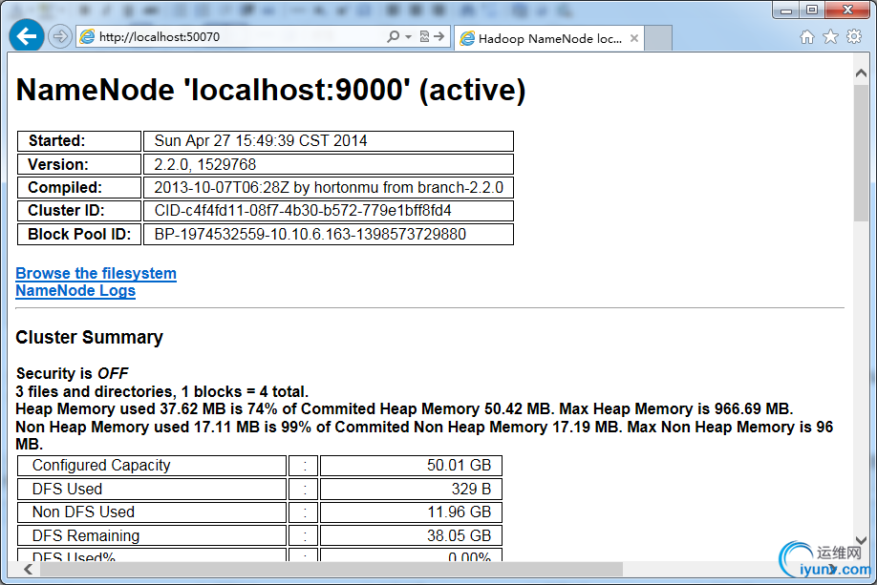Select the Hadoop NameNode tab
This screenshot has width=877, height=585.
549,38
